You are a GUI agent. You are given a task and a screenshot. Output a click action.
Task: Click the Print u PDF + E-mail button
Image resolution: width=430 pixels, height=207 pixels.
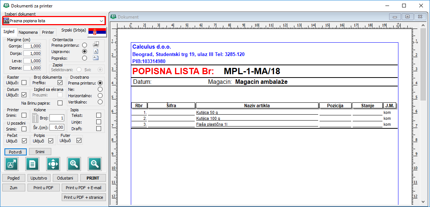(84, 188)
